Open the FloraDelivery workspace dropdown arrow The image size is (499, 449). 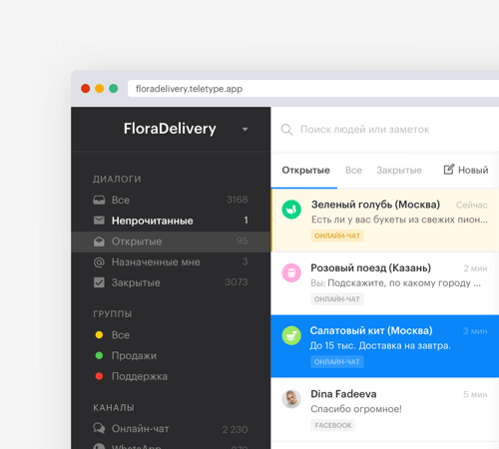[246, 130]
